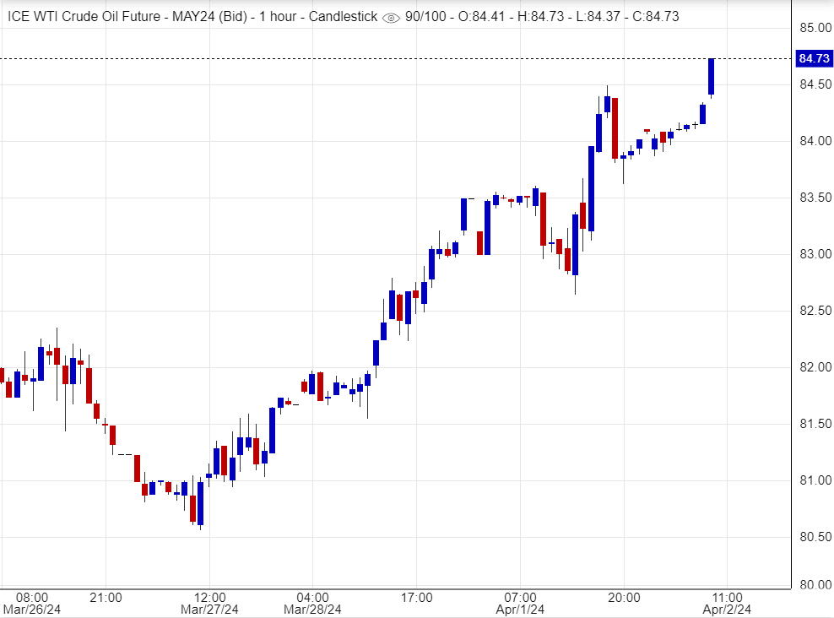The image size is (834, 618).
Task: Select the 84.73 current price tag
Action: [814, 58]
